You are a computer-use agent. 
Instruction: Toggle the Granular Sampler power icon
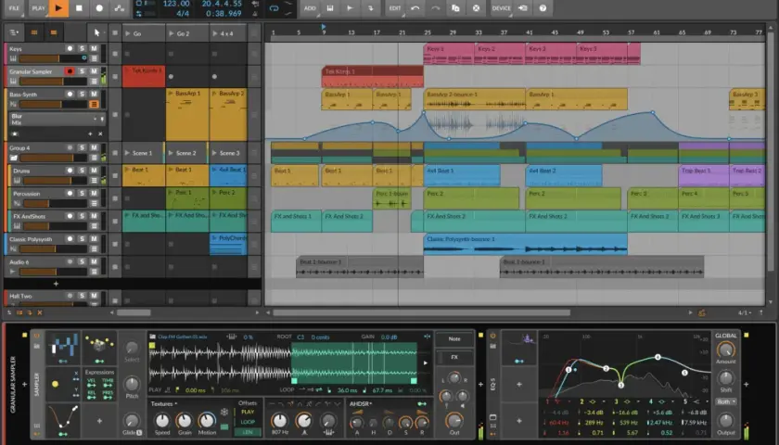pos(36,336)
